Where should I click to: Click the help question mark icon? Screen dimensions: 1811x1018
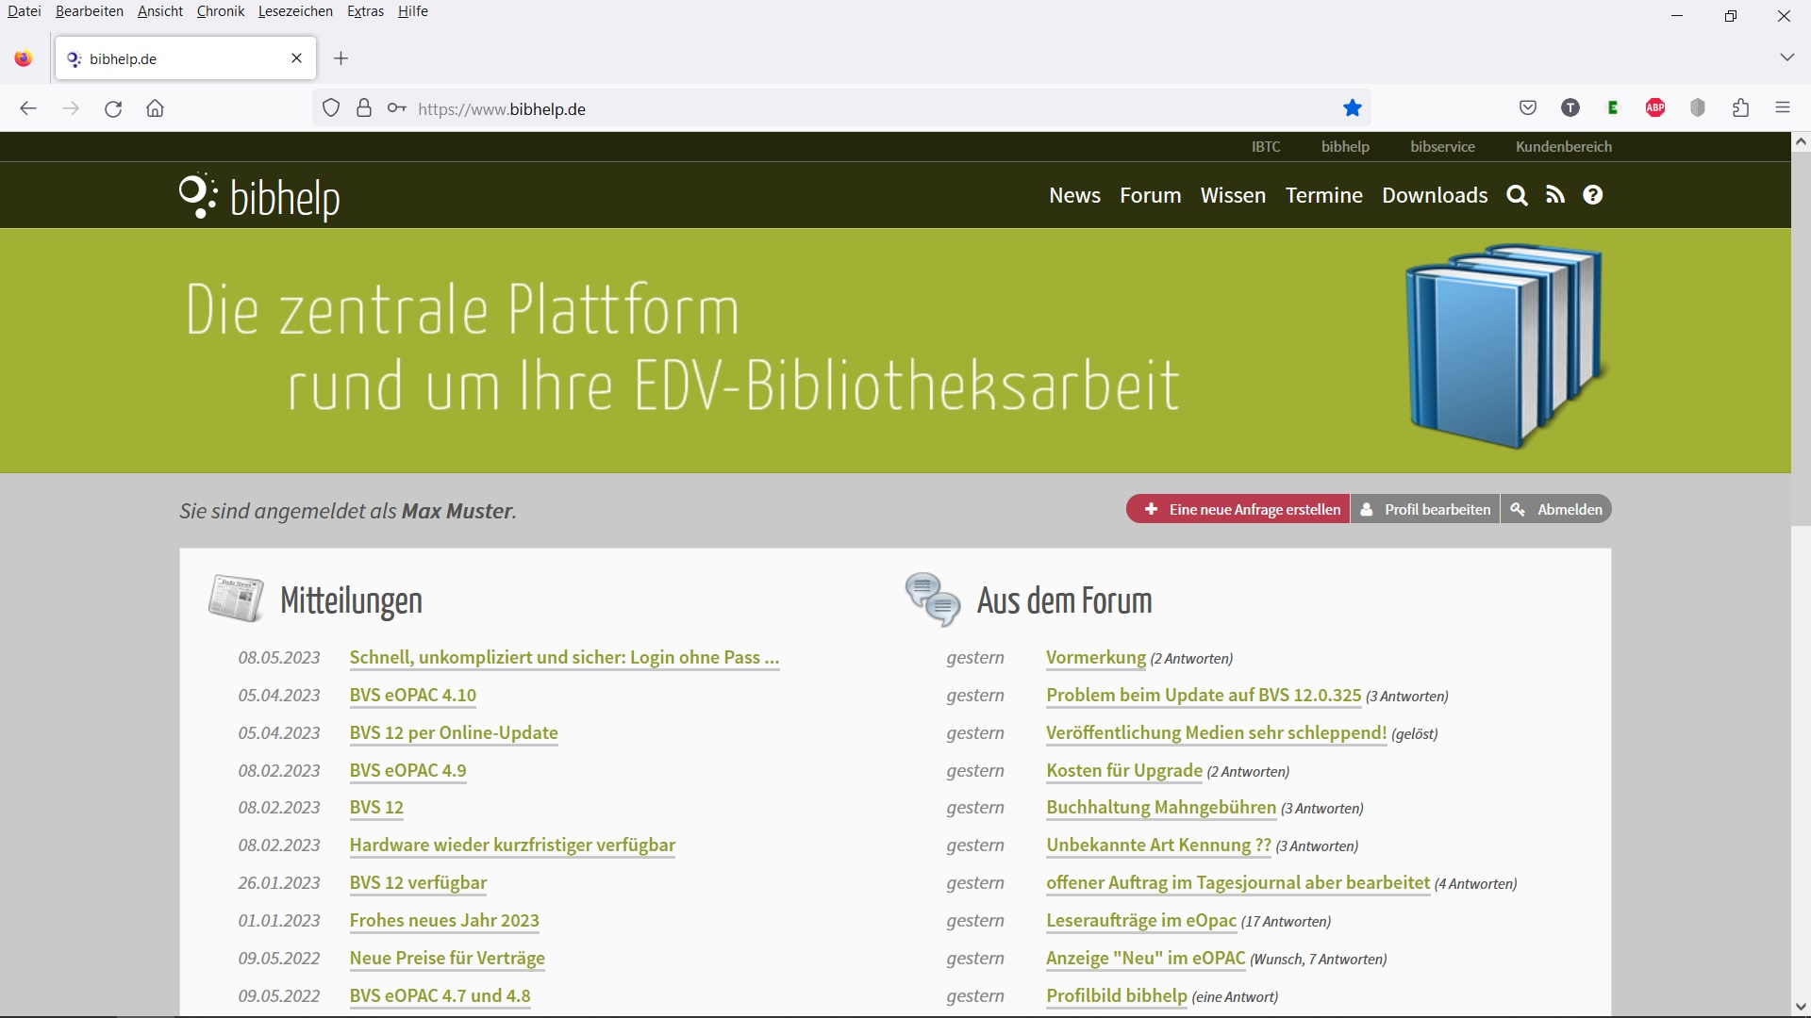coord(1593,195)
